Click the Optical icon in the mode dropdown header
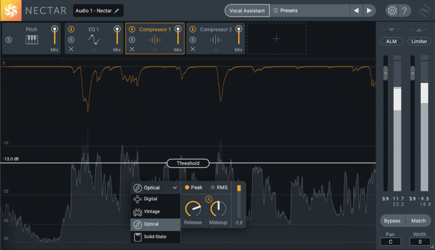The width and height of the screenshot is (435, 250). click(x=138, y=188)
